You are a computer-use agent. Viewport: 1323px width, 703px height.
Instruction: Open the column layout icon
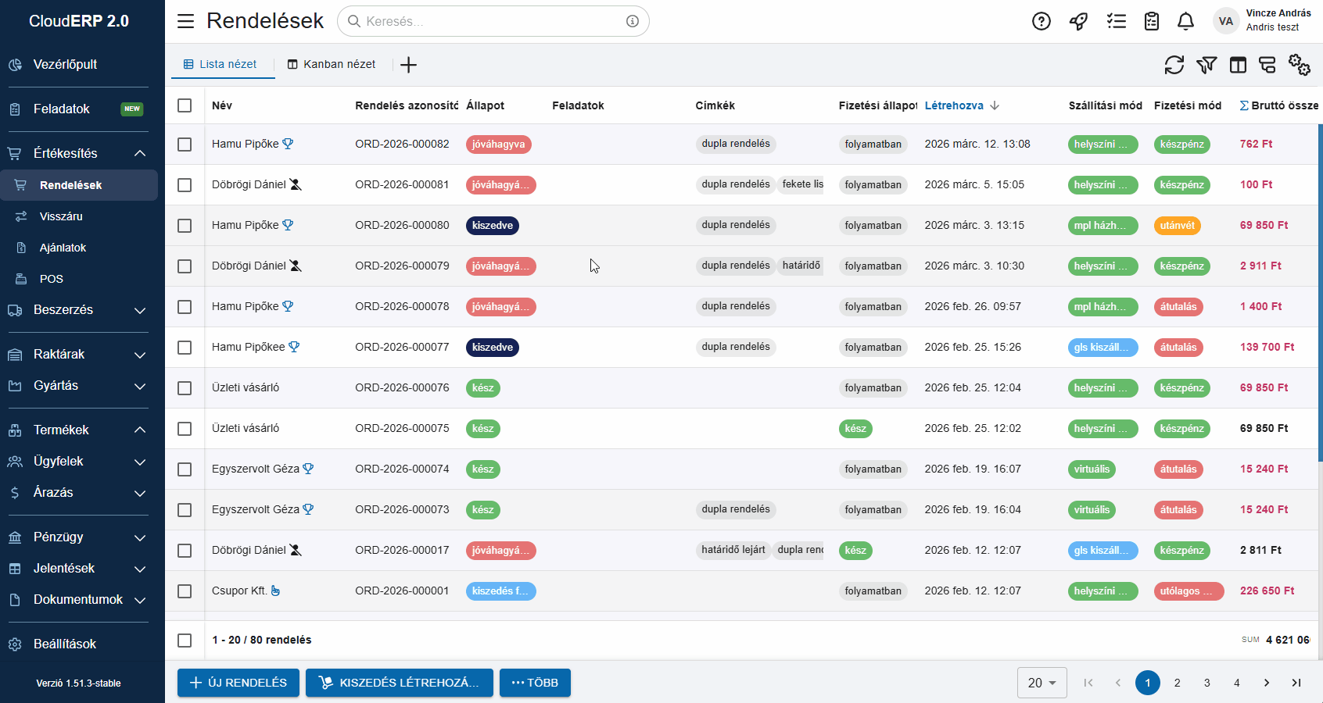(1238, 65)
